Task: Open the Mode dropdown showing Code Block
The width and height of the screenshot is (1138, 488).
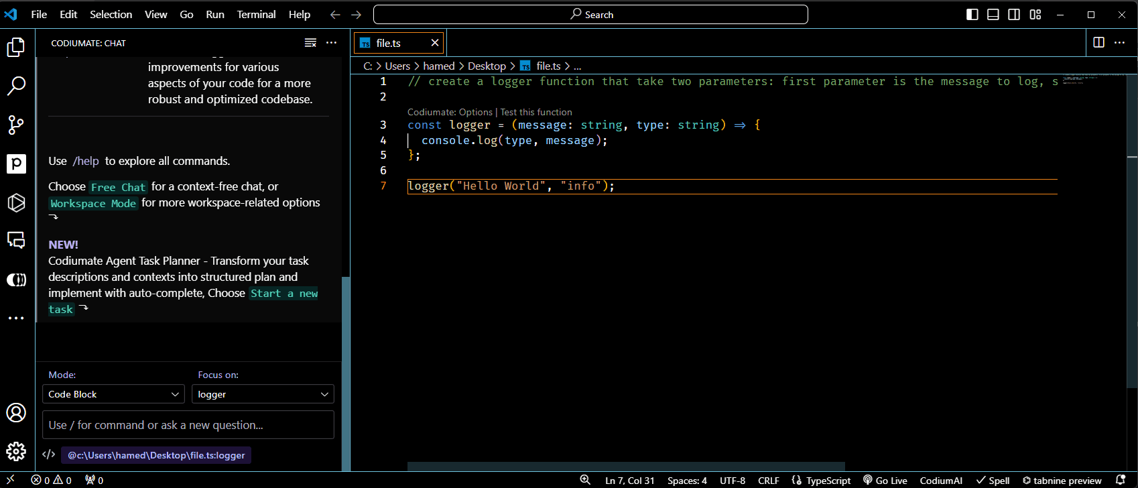Action: (x=113, y=394)
